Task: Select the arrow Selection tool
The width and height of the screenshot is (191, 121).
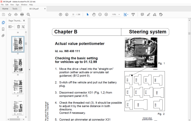Action: pyautogui.click(x=88, y=15)
